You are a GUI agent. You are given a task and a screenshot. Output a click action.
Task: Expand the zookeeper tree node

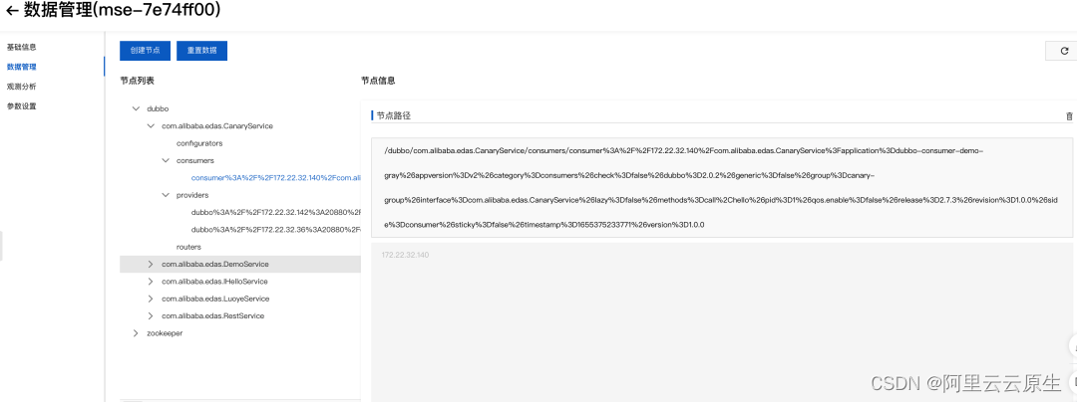click(136, 332)
